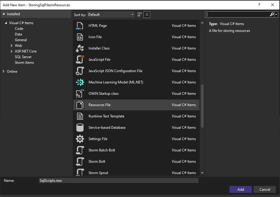Image resolution: width=280 pixels, height=197 pixels.
Task: Select the HTML Page template icon
Action: pyautogui.click(x=80, y=26)
